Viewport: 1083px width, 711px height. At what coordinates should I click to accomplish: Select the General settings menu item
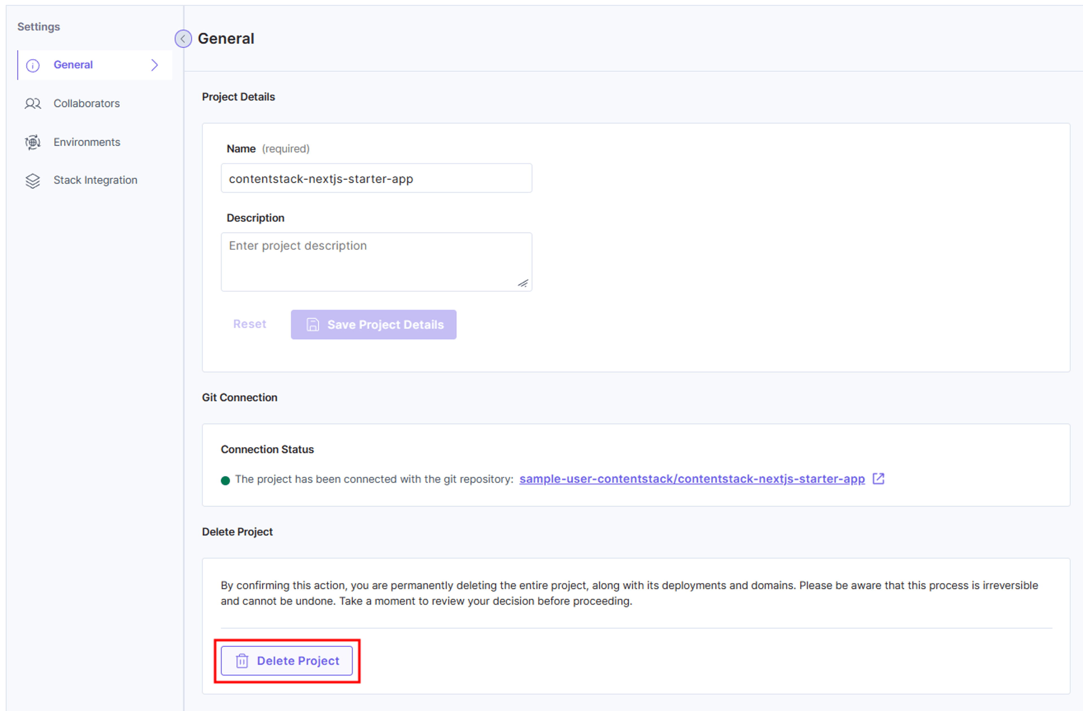(x=95, y=65)
